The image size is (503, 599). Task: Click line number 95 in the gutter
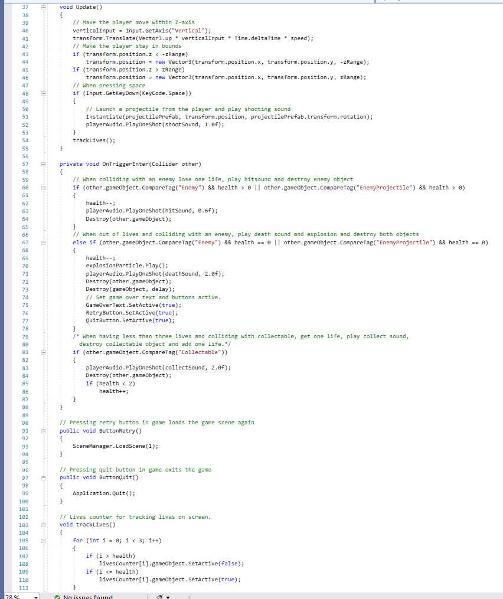pyautogui.click(x=25, y=462)
